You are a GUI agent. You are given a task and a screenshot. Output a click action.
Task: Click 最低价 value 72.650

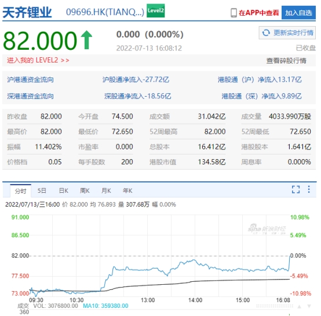[122, 131]
